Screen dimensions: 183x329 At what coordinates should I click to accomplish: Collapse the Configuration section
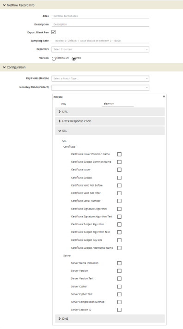click(4, 67)
